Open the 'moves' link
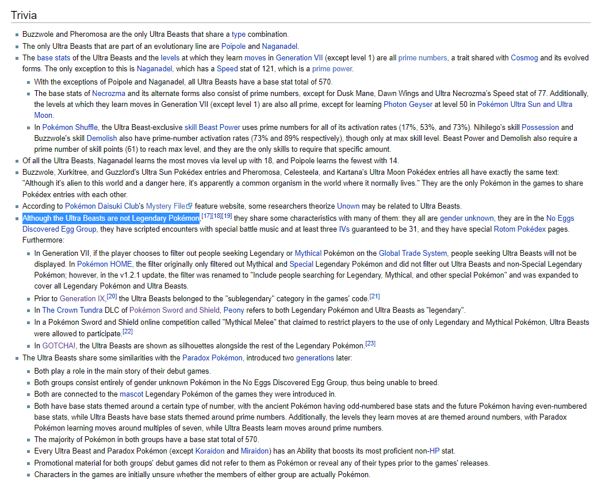This screenshot has height=484, width=605. 255,58
